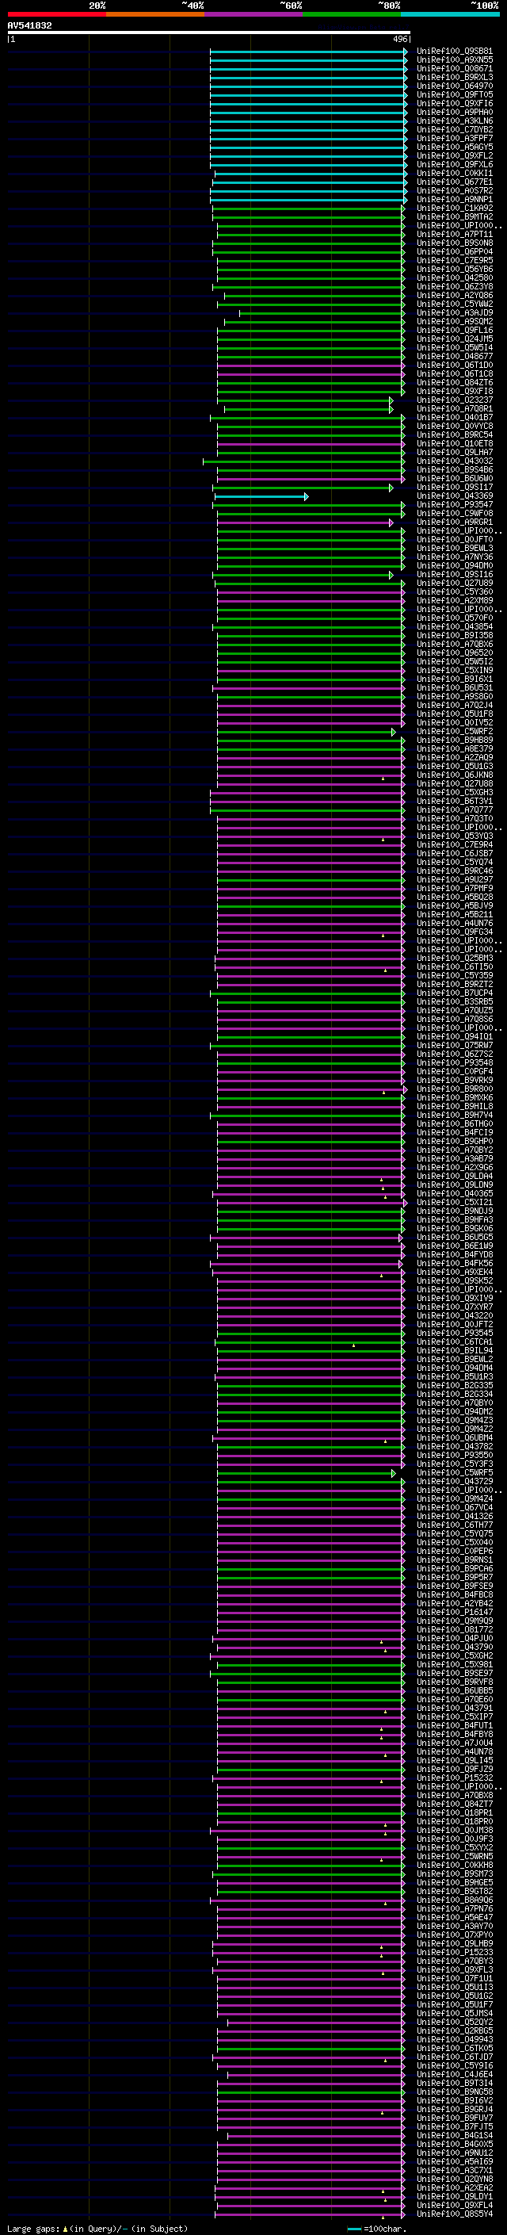
Task: Open hit UniRef100_A9NNP1
Action: (455, 201)
